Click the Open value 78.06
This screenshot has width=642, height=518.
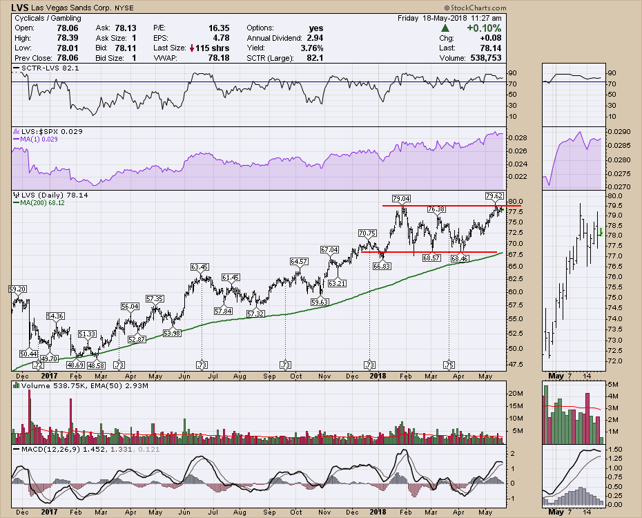67,28
